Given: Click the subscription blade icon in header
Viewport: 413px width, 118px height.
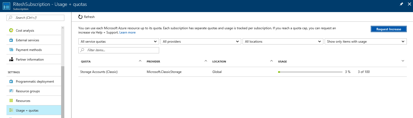Looking at the screenshot, I should pos(6,6).
